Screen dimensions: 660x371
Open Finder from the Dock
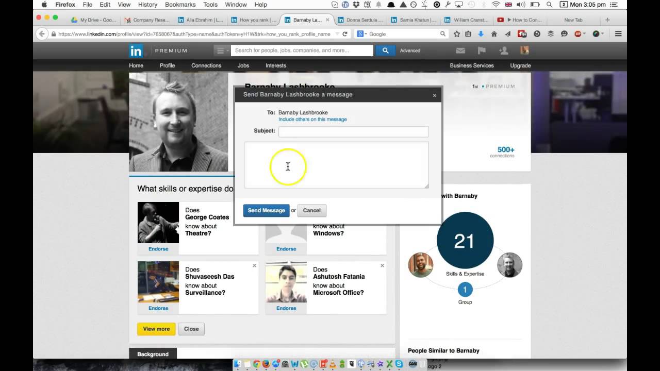click(237, 364)
